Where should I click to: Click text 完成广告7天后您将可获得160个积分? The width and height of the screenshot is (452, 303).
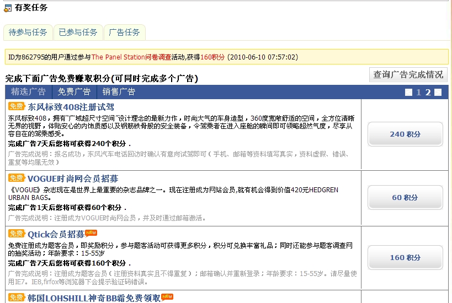(x=70, y=263)
